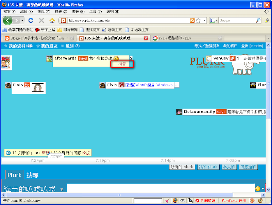Open the 說明 menu
This screenshot has height=205, width=272.
pos(113,12)
